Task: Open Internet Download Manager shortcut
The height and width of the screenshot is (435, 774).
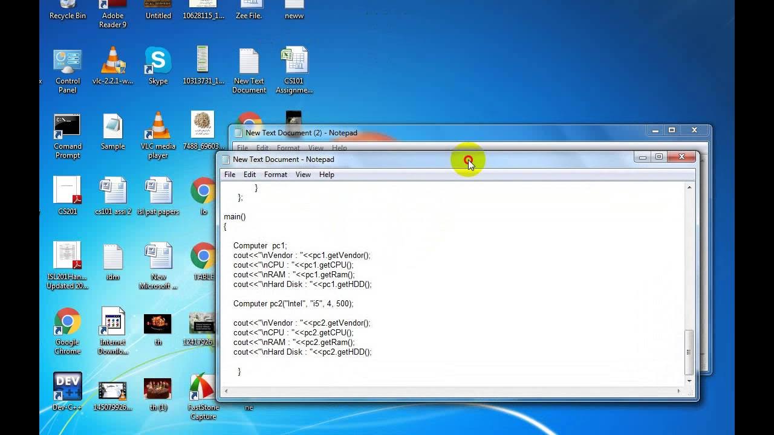Action: click(112, 331)
